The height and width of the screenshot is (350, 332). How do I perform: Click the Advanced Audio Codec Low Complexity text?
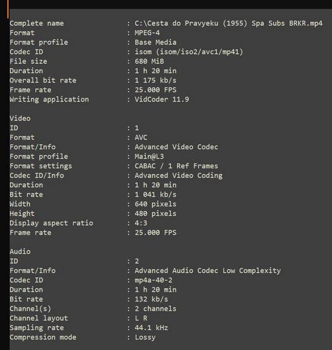click(x=208, y=271)
